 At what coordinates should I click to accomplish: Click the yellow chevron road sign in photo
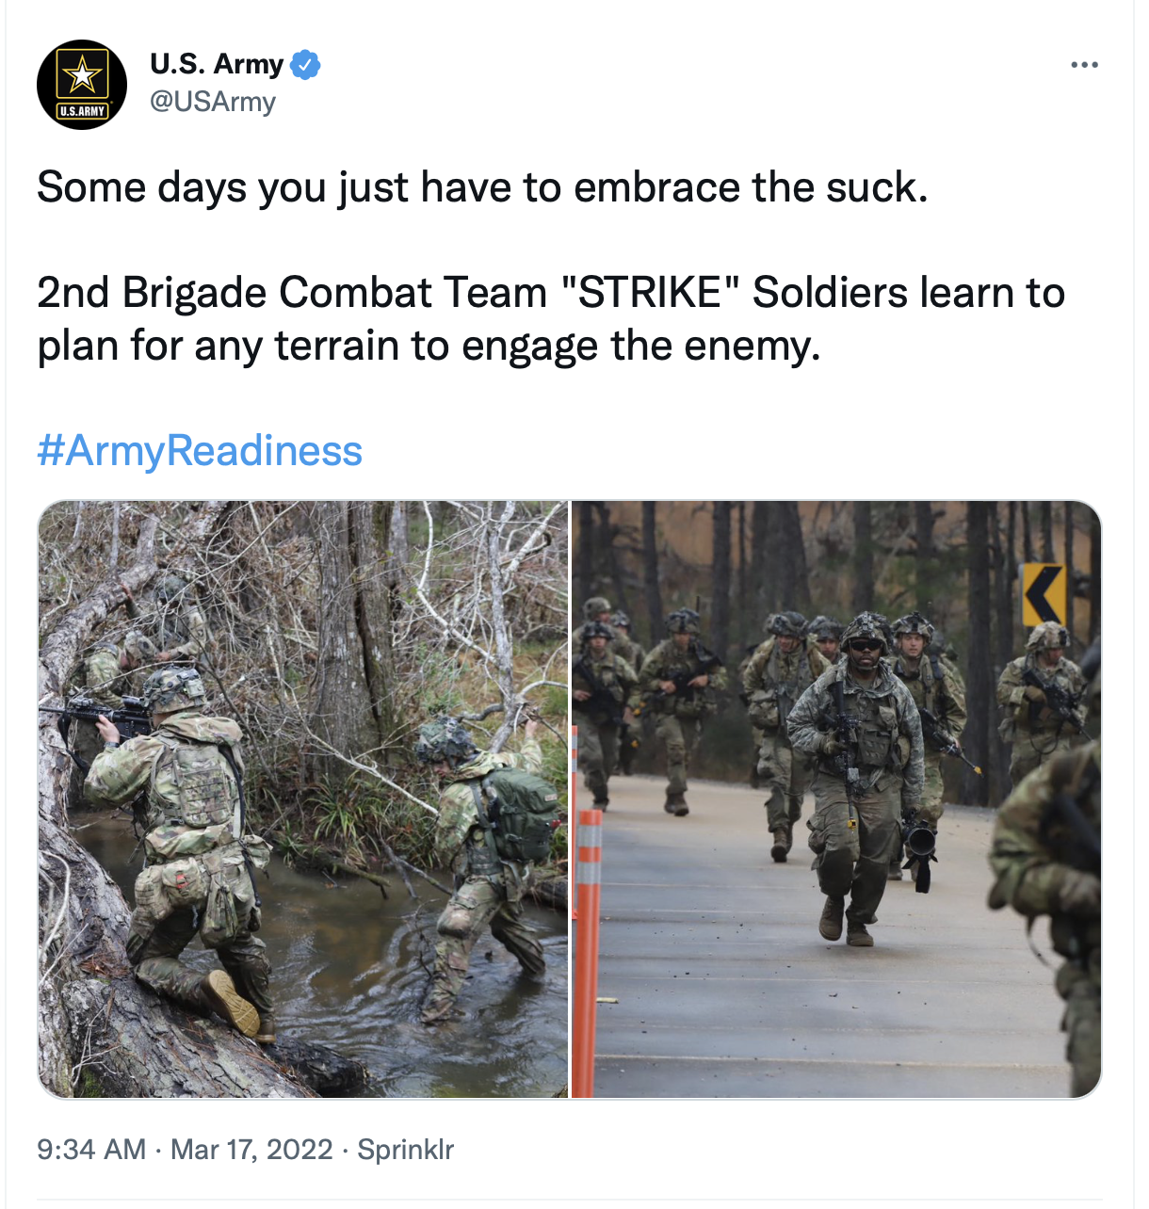[1044, 594]
